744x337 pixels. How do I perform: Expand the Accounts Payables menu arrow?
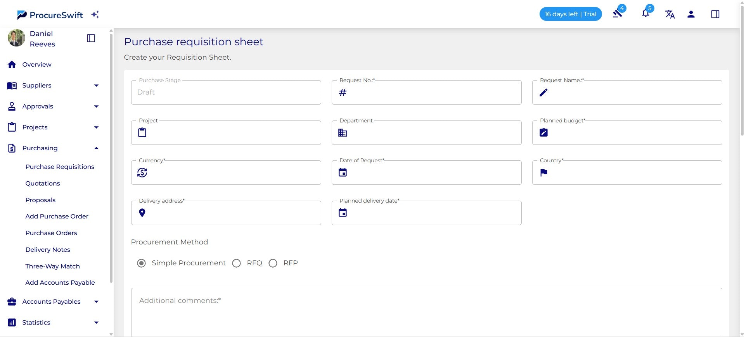[97, 302]
